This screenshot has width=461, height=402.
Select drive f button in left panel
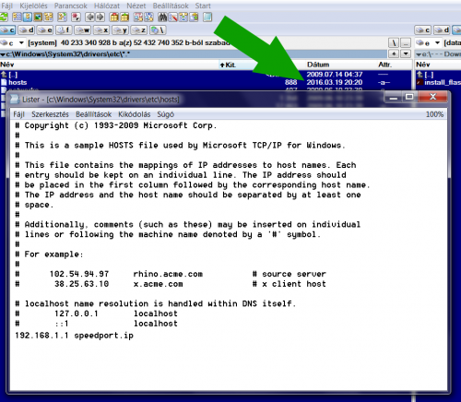click(64, 30)
